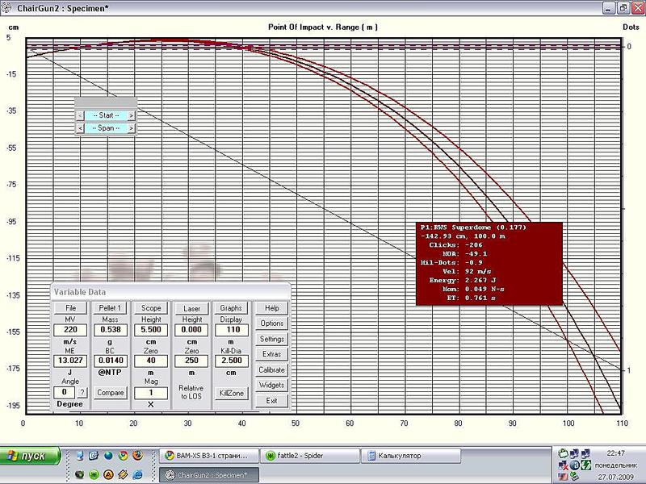Click the Span widget left arrow
The height and width of the screenshot is (484, 646).
click(x=80, y=128)
